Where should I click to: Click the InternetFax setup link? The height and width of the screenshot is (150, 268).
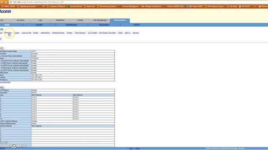pos(45,32)
